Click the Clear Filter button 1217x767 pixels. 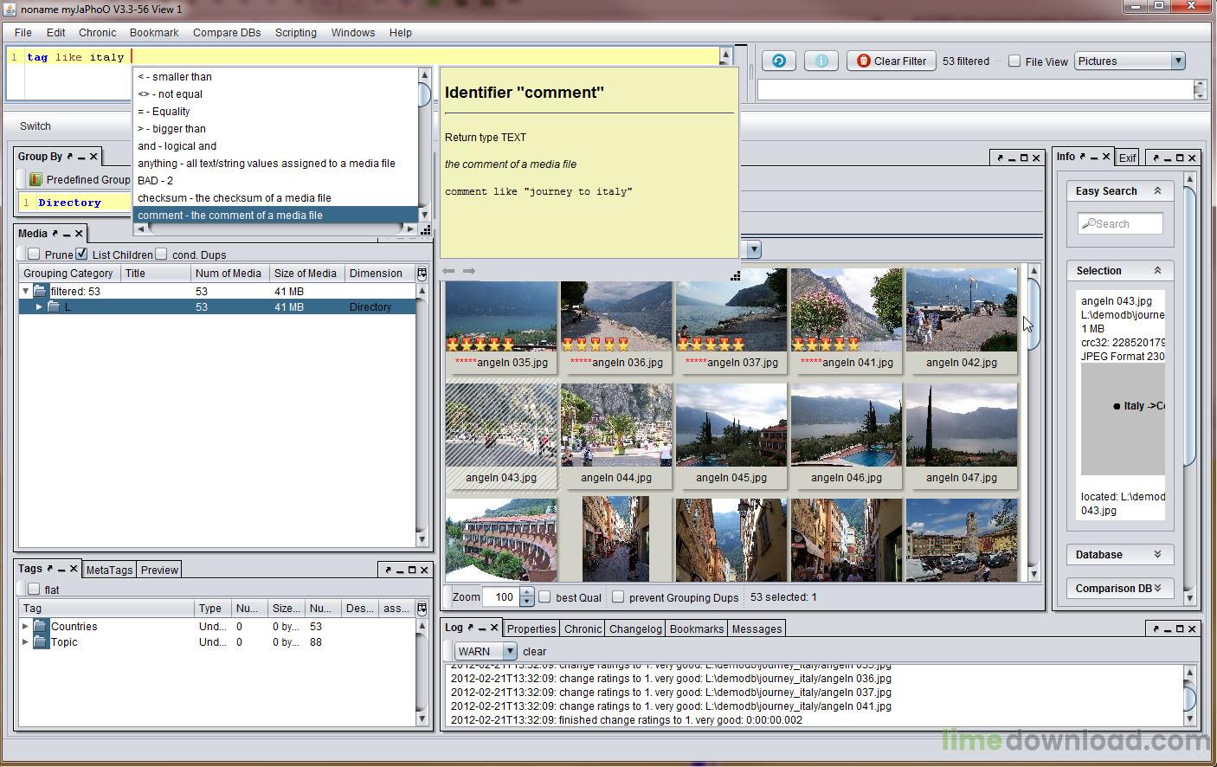pyautogui.click(x=892, y=61)
